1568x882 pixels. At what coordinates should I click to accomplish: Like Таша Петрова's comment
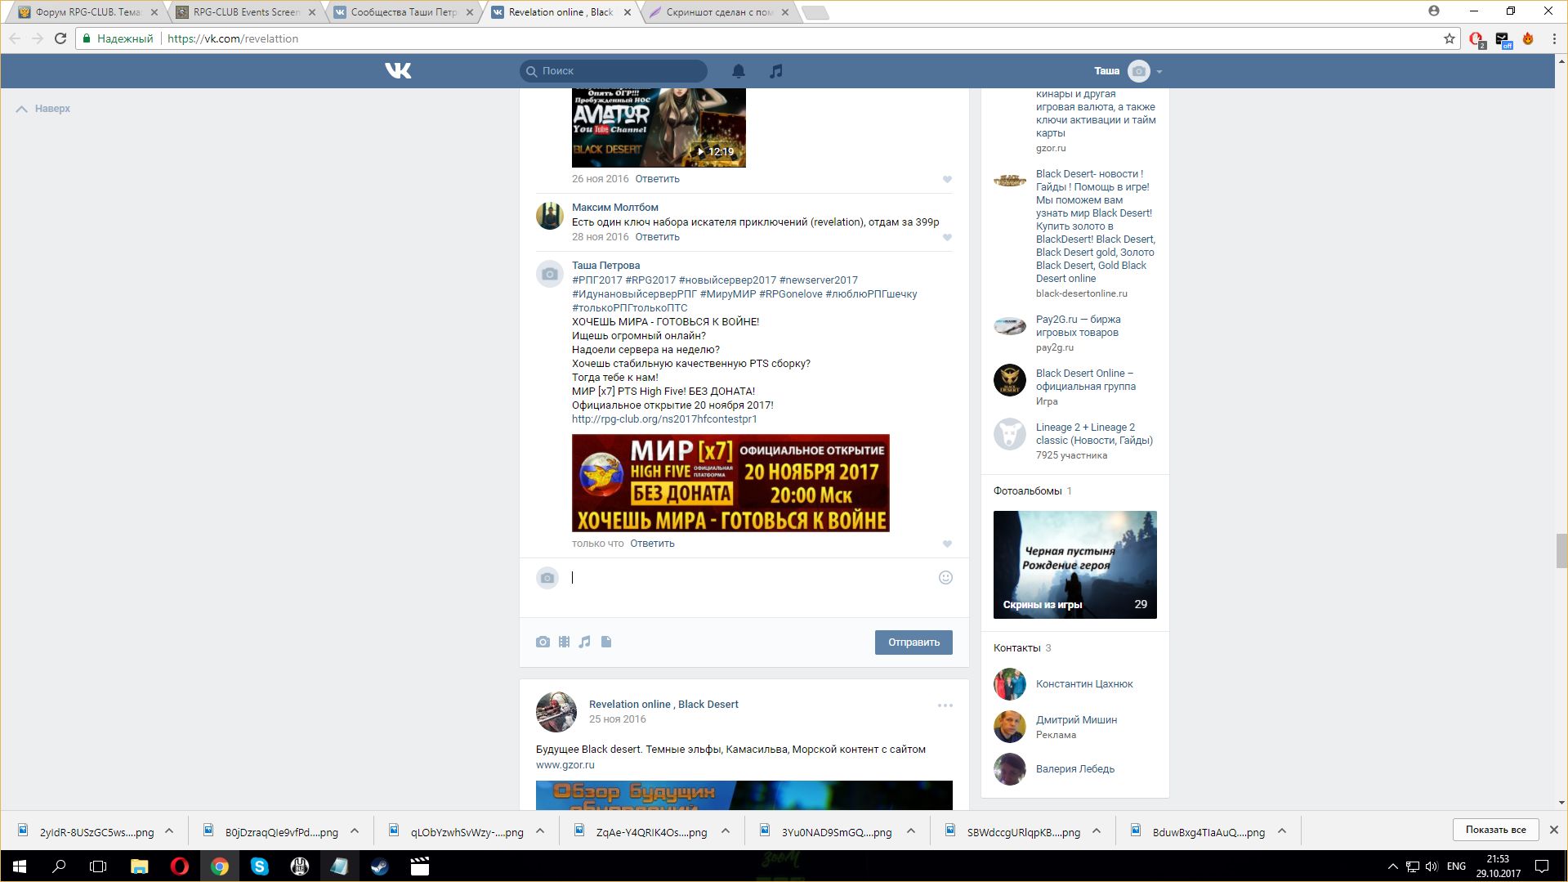(947, 544)
